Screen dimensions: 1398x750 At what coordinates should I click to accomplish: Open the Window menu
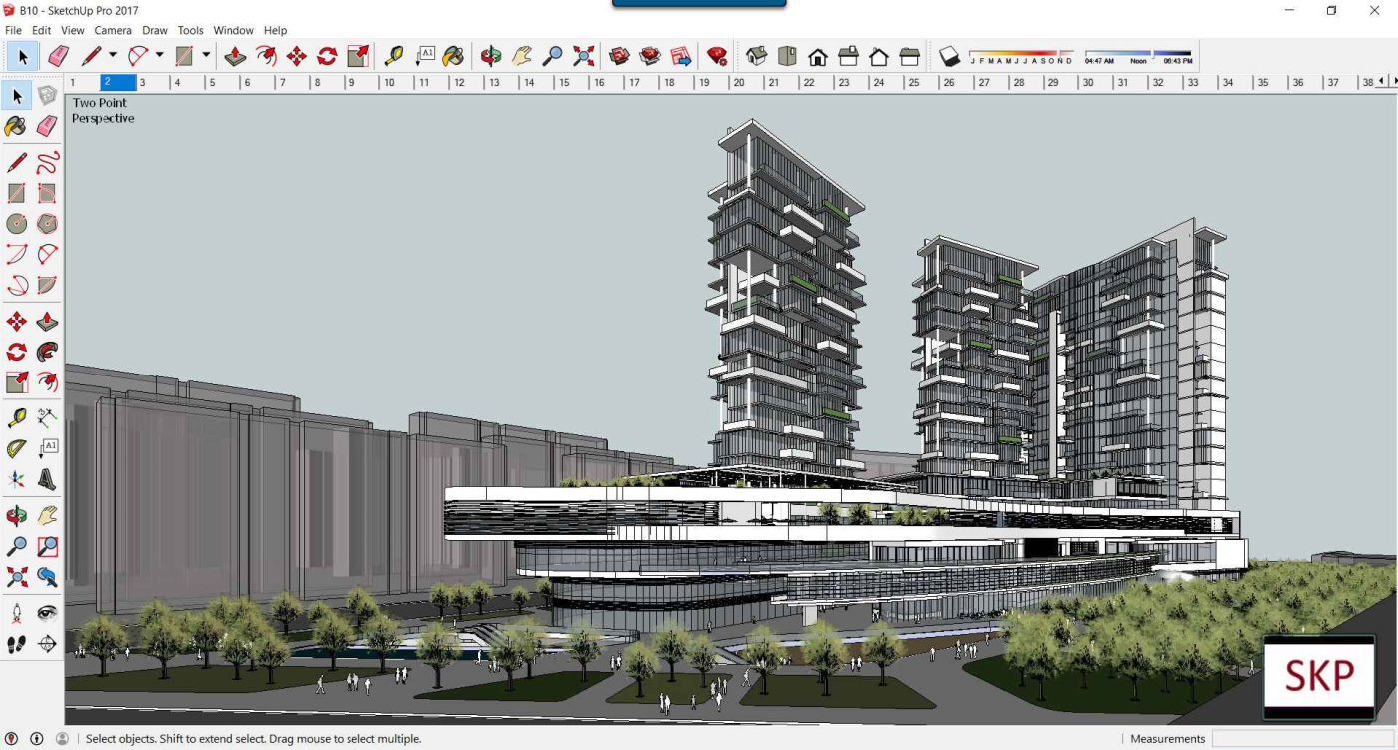click(233, 30)
